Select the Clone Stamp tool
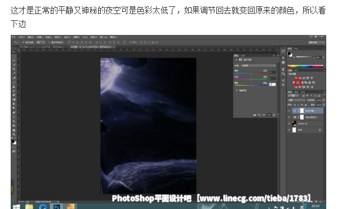The image size is (342, 209). (x=14, y=86)
